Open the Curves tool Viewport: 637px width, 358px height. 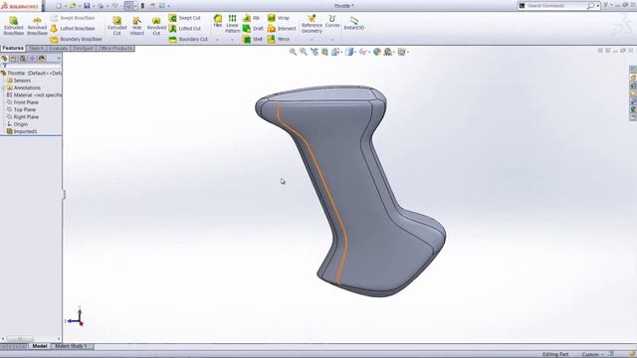(x=332, y=21)
